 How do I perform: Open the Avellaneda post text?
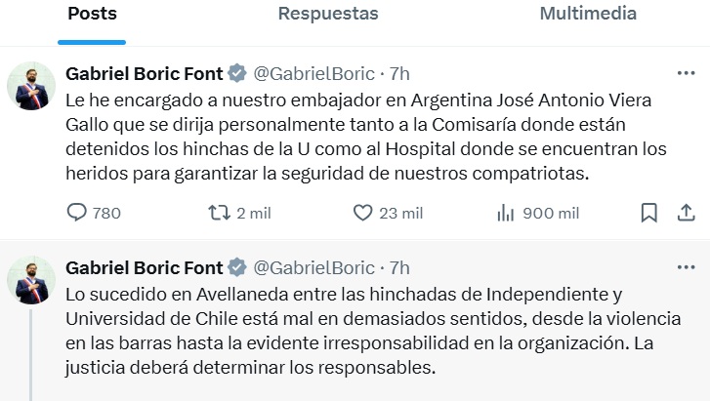(373, 331)
